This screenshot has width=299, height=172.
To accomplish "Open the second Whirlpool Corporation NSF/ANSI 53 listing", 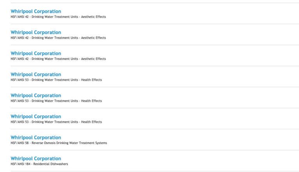I will point(36,95).
